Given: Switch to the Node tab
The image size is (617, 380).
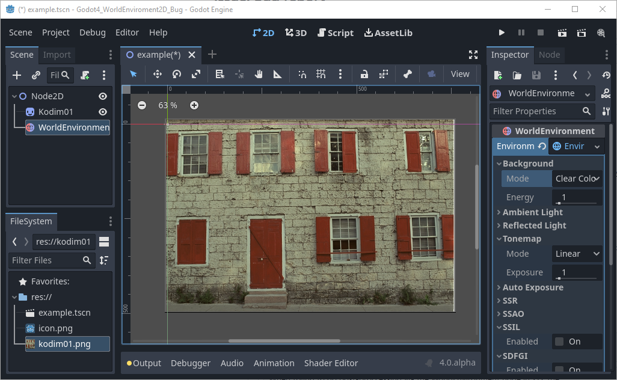Looking at the screenshot, I should click(x=550, y=54).
